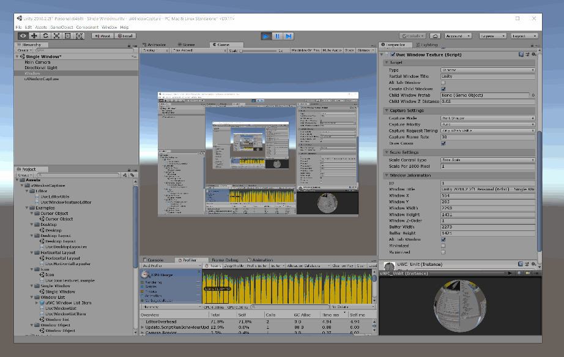Click the Step frame button
The height and width of the screenshot is (357, 564).
tap(289, 36)
